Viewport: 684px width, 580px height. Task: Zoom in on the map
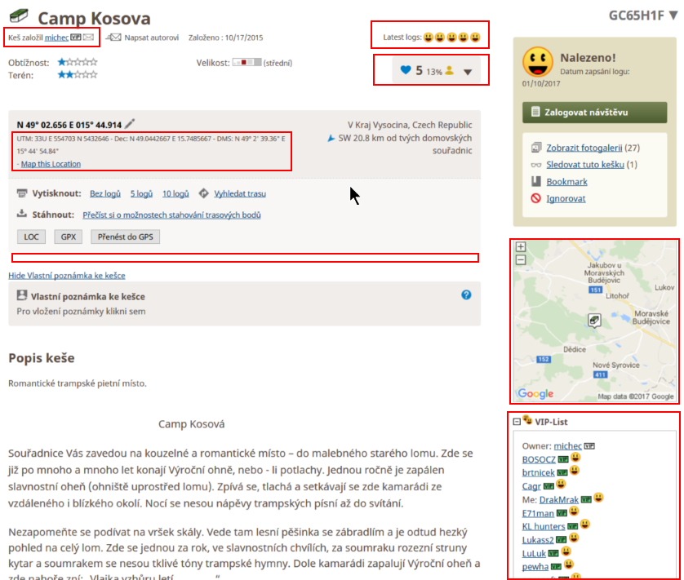click(522, 247)
